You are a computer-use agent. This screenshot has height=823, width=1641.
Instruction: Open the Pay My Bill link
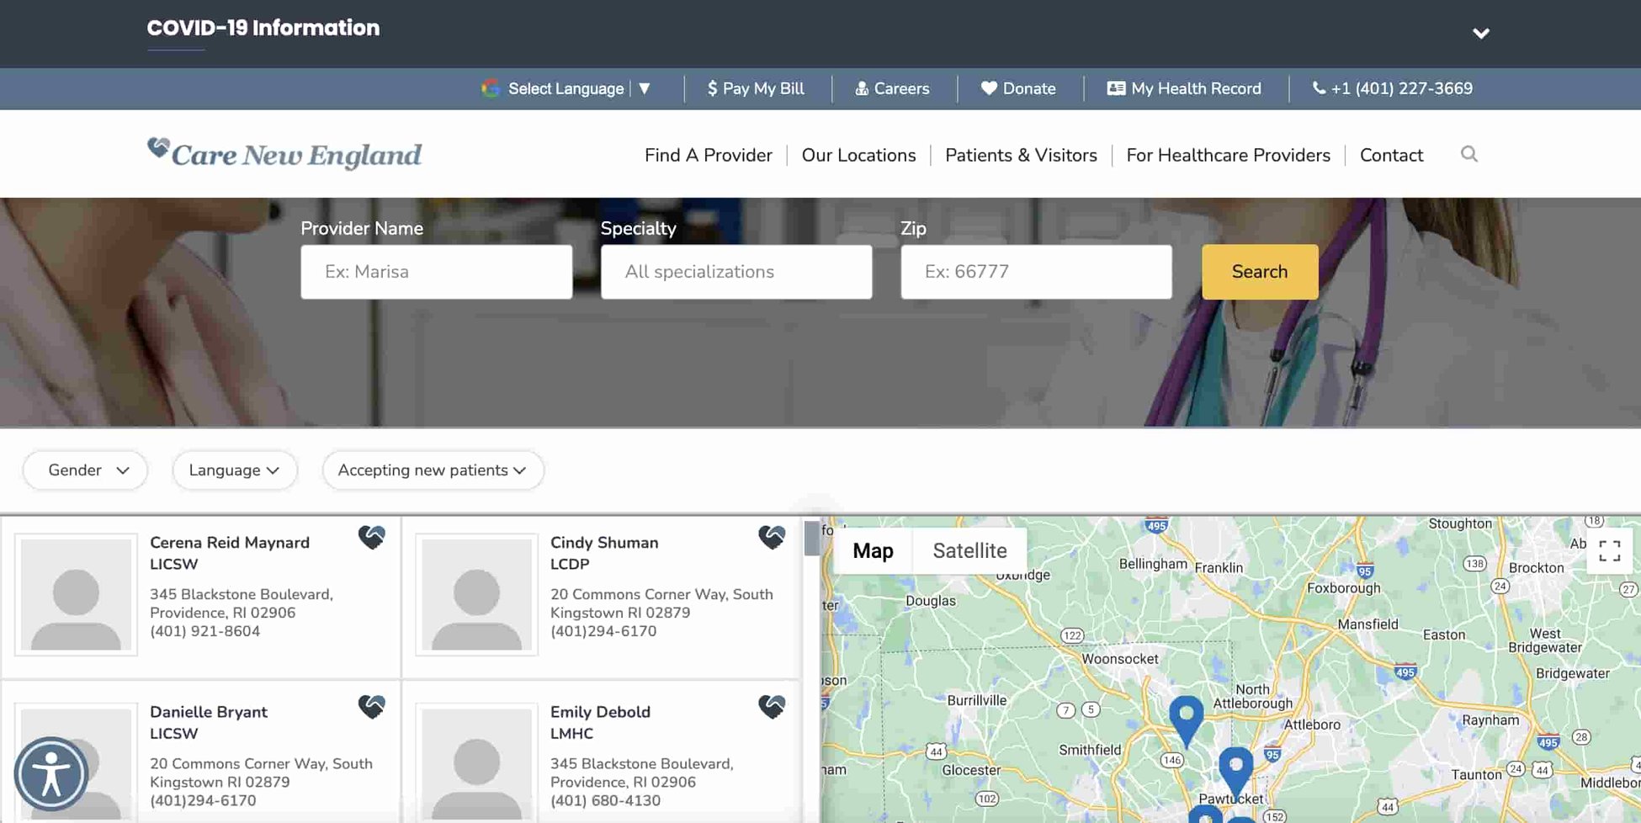(x=756, y=88)
